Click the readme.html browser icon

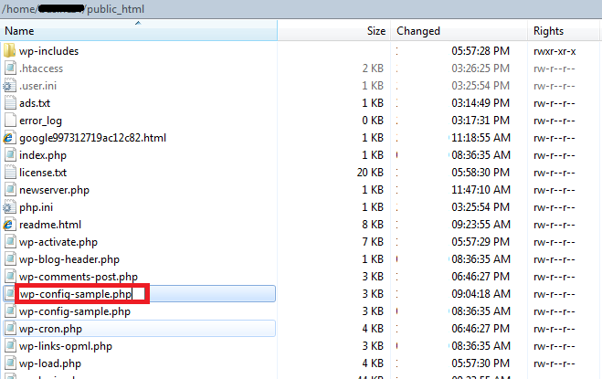click(9, 225)
